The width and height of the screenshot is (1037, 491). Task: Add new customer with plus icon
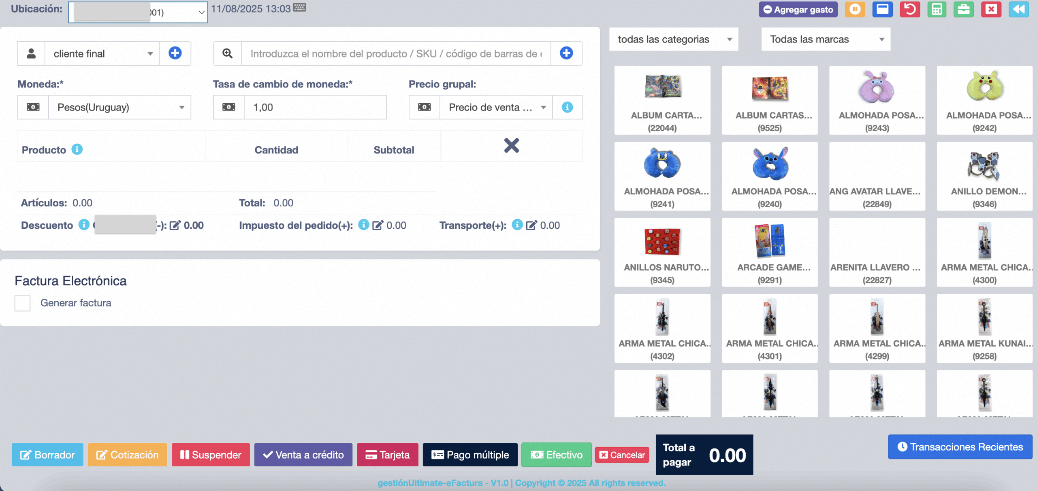pyautogui.click(x=175, y=53)
